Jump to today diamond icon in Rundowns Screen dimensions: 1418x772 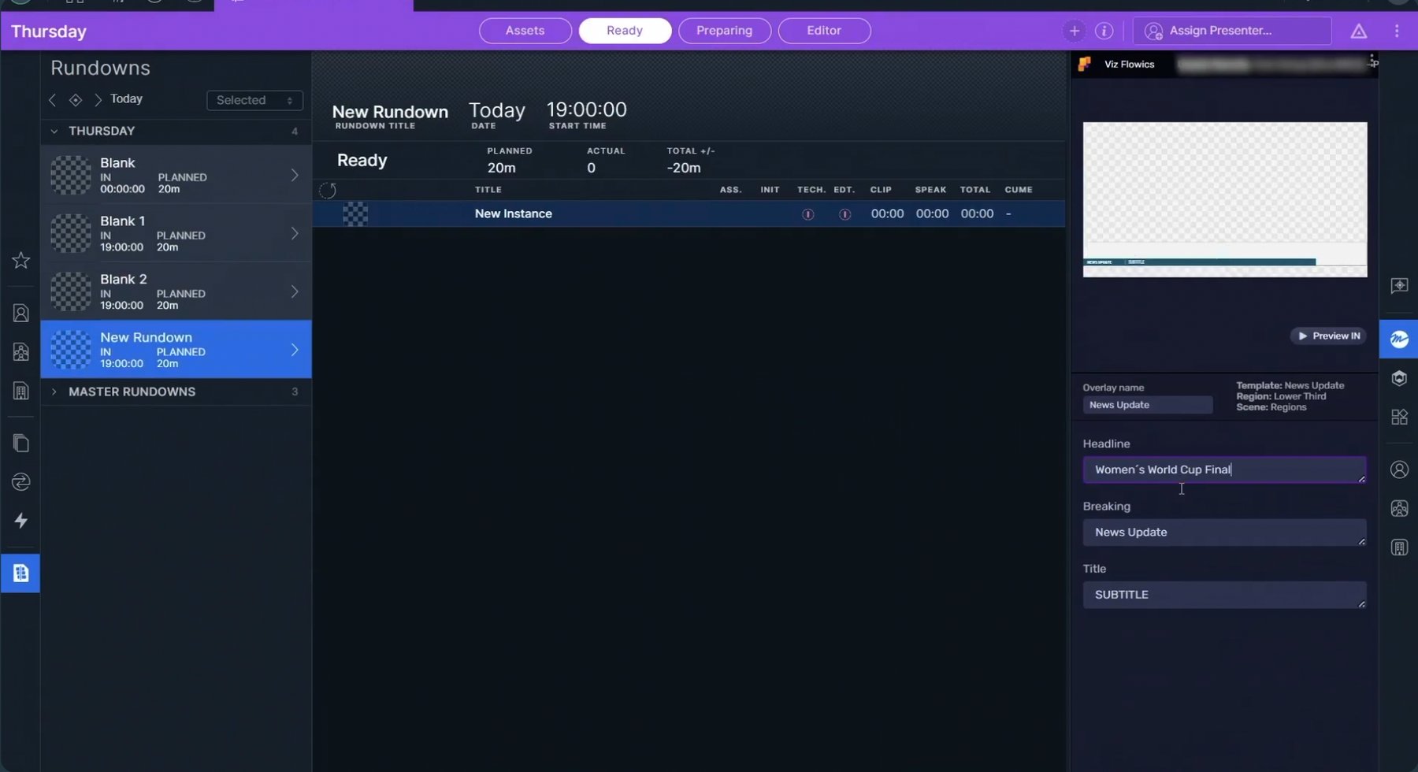point(76,100)
